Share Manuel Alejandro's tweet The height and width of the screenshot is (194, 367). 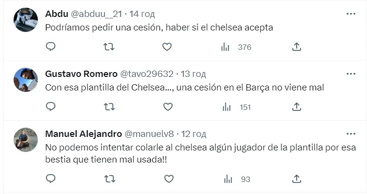coord(297,179)
